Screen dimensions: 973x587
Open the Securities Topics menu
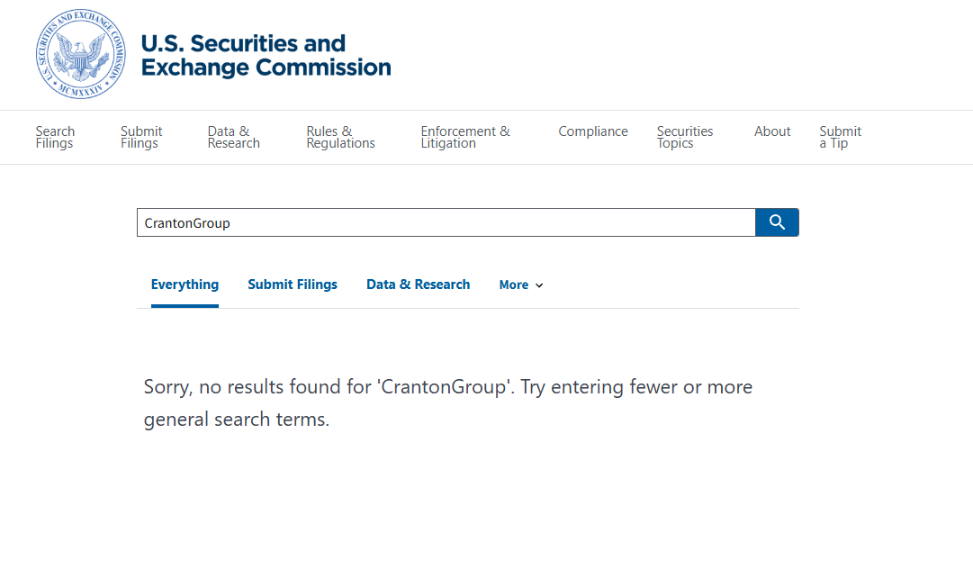[x=685, y=137]
